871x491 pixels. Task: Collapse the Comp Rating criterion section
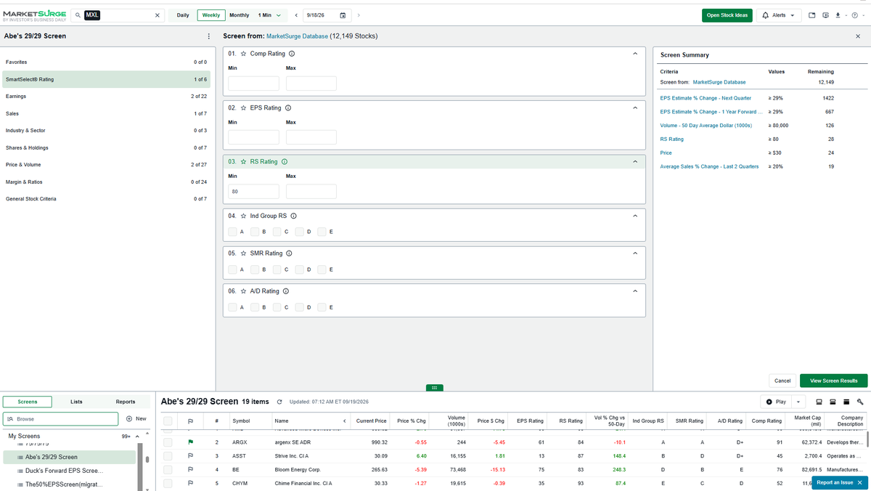click(635, 54)
